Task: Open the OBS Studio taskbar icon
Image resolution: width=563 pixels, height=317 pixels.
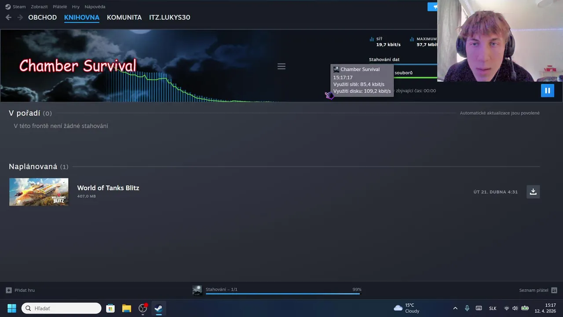Action: click(143, 308)
